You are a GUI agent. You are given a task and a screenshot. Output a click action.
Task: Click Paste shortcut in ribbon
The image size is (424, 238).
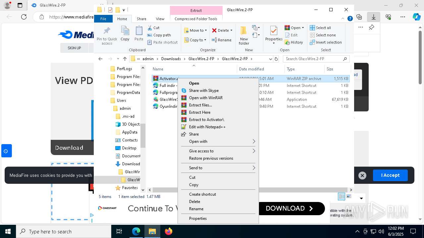tap(162, 42)
